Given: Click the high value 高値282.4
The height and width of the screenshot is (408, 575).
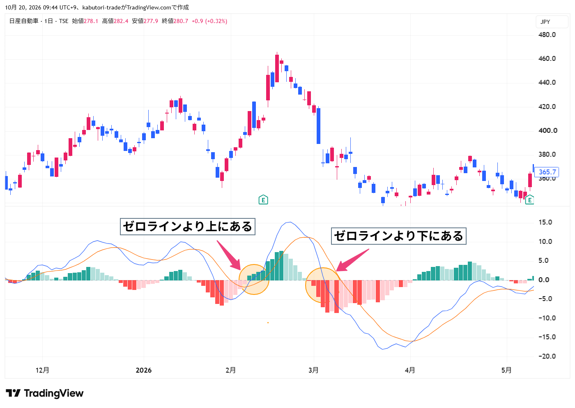Looking at the screenshot, I should (115, 21).
